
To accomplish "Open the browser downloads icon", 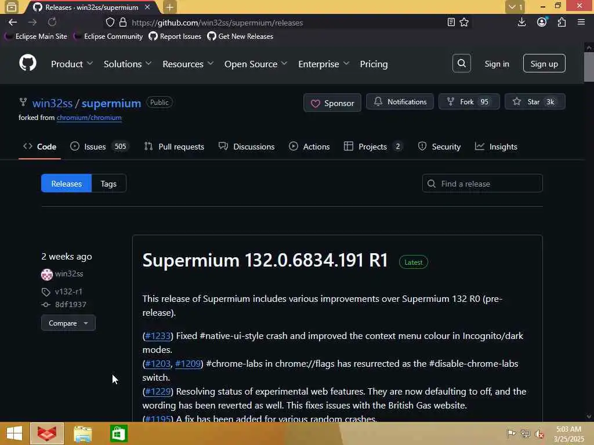I will click(x=521, y=23).
